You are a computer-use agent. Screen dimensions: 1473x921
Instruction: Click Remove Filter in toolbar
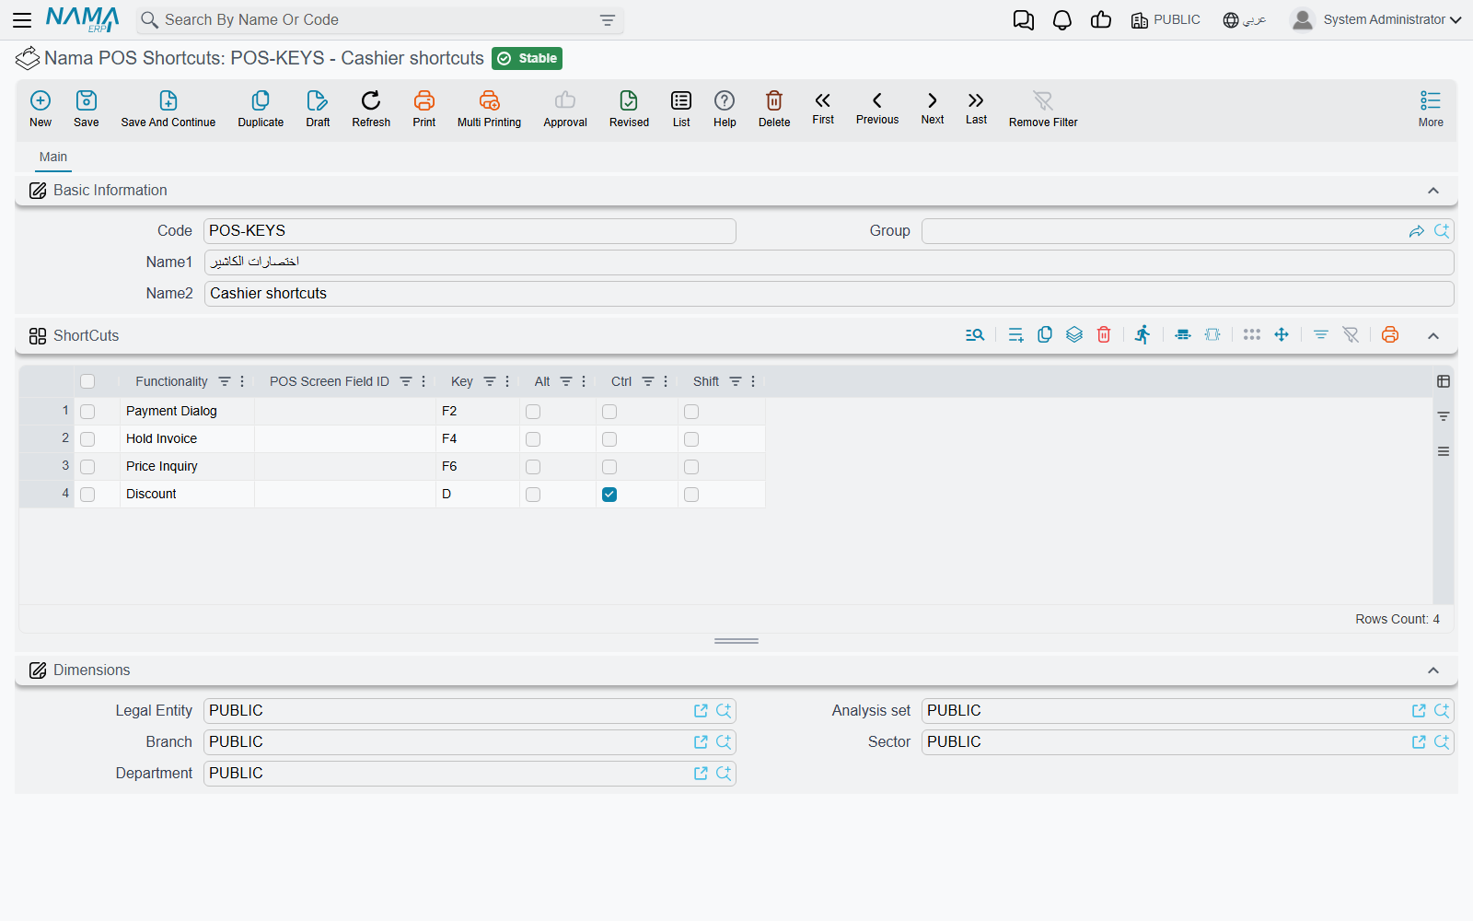pos(1043,109)
